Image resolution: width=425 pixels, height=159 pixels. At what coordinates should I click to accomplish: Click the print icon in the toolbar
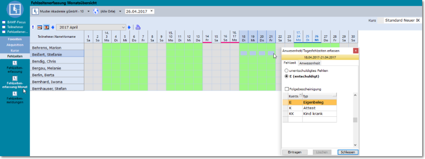138,27
